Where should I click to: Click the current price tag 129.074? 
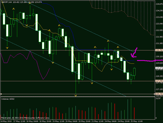point(159,68)
